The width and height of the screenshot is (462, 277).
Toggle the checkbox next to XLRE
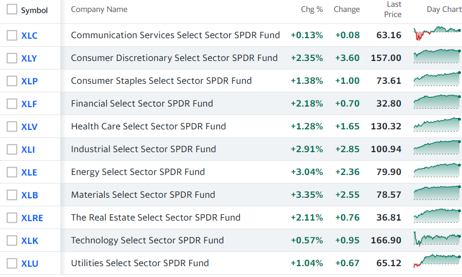tap(12, 218)
